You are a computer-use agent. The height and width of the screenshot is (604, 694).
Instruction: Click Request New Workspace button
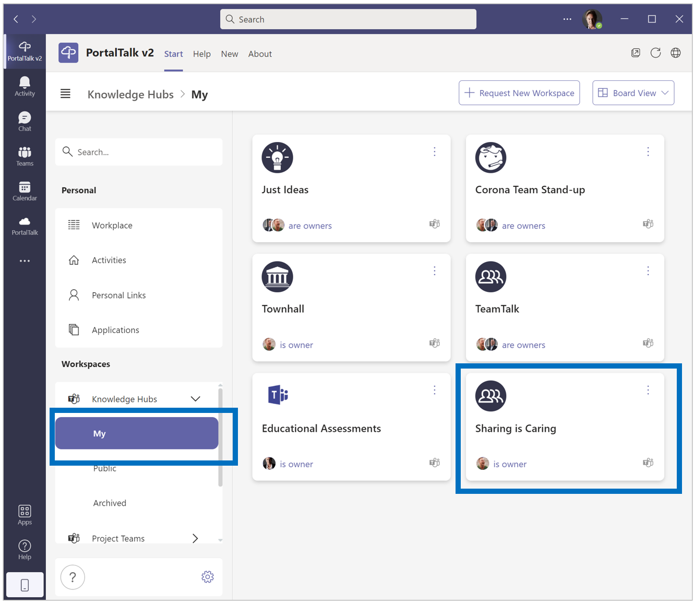tap(519, 93)
